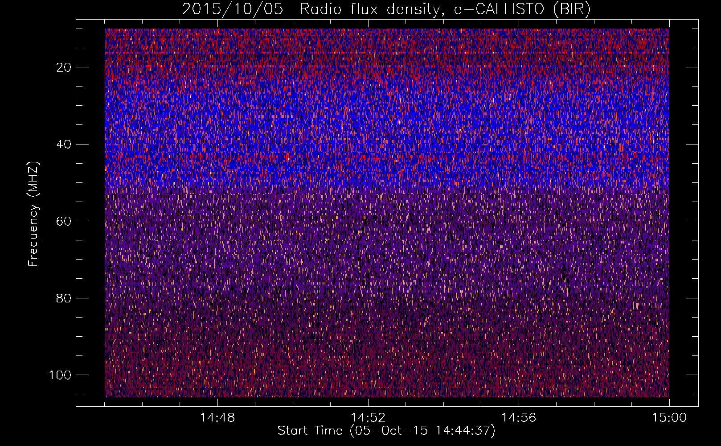The width and height of the screenshot is (721, 446).
Task: Click the '80' frequency tick label
Action: [64, 298]
